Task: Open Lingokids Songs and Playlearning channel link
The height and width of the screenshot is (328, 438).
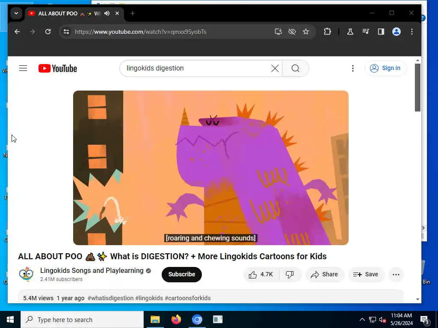Action: click(92, 270)
